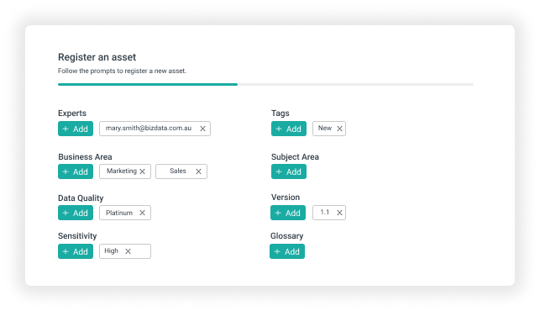Add a new expert

click(x=76, y=129)
